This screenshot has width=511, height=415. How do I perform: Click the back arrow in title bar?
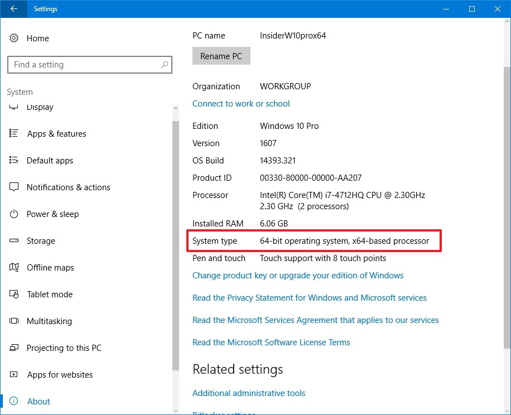(x=13, y=9)
